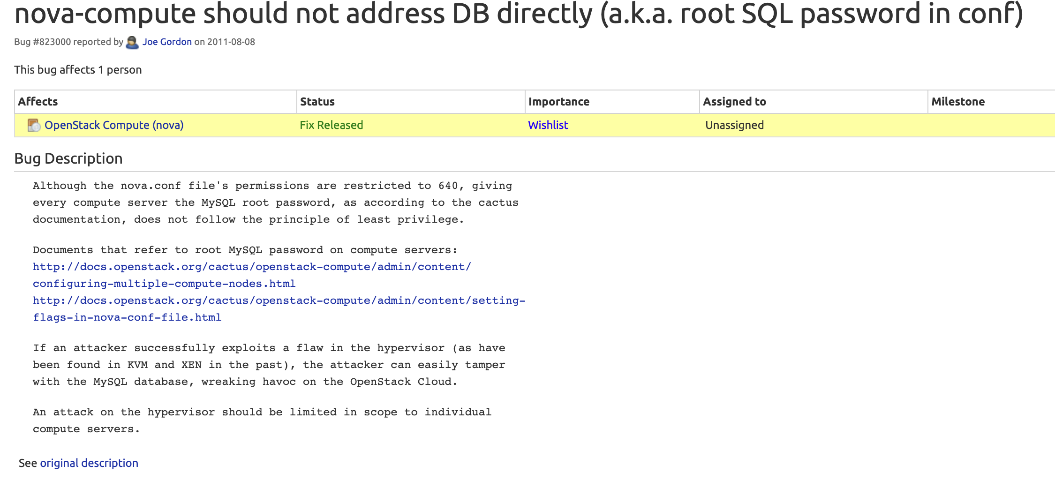This screenshot has width=1055, height=481.
Task: Click the Wishlist importance link
Action: pos(548,125)
